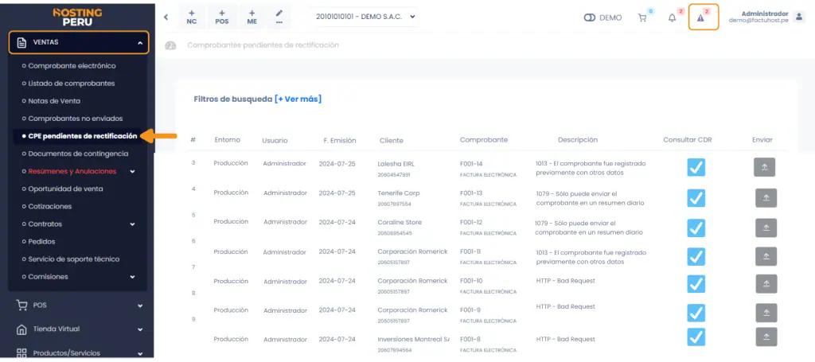Screen dimensions: 815x362
Task: Create new NC with plus button
Action: [x=192, y=17]
